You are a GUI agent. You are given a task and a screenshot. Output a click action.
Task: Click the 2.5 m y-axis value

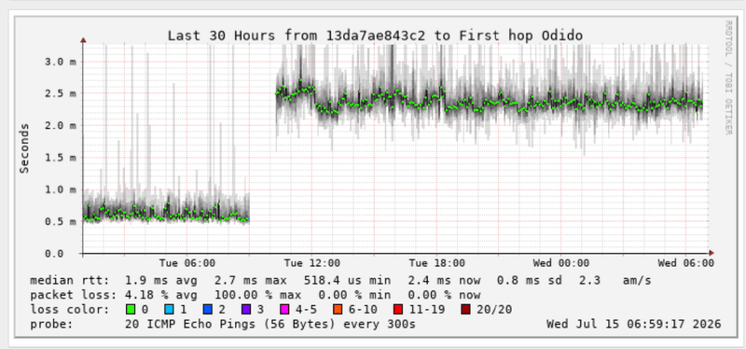click(x=60, y=94)
